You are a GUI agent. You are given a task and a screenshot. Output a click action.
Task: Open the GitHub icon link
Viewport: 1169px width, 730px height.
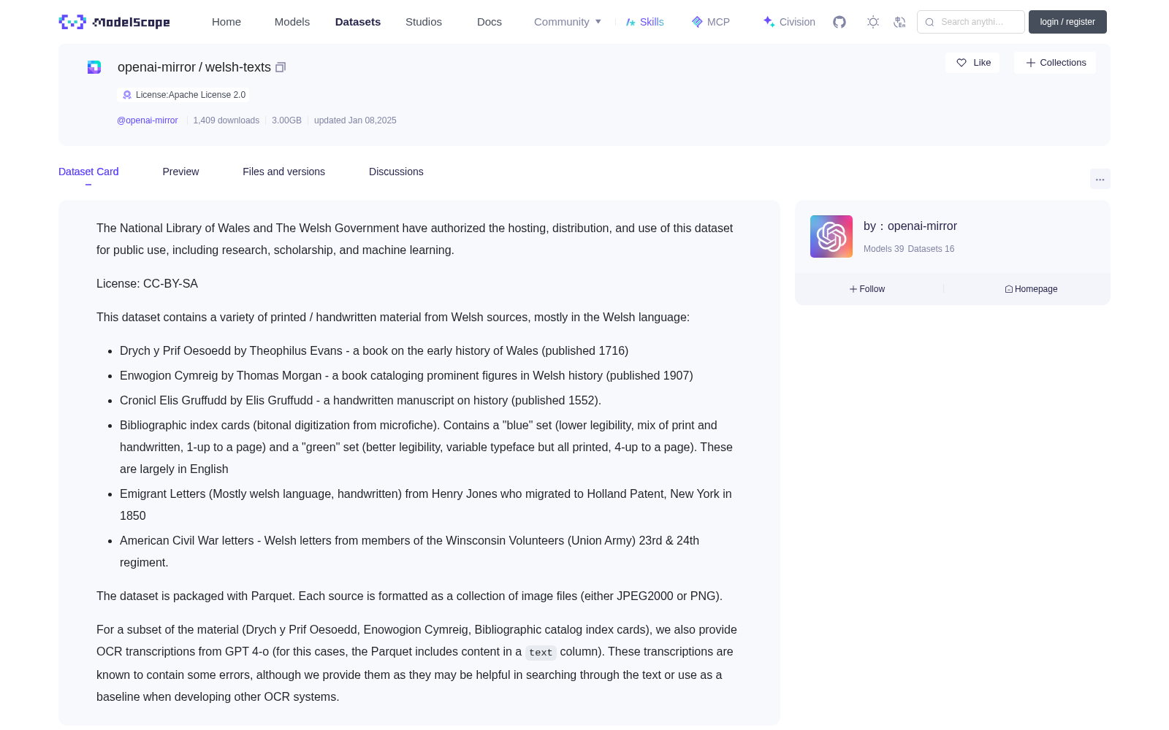[x=839, y=22]
